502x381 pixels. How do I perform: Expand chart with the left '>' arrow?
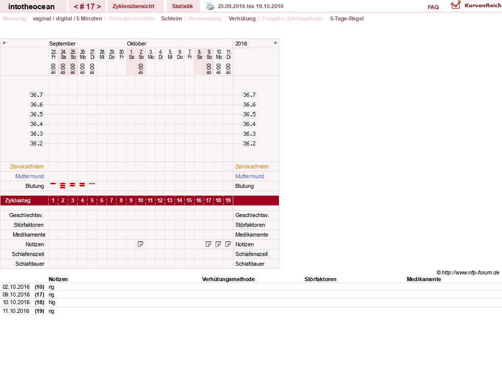pos(4,43)
